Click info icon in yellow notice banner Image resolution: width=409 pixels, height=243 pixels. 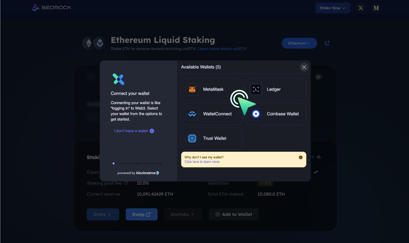[x=301, y=158]
